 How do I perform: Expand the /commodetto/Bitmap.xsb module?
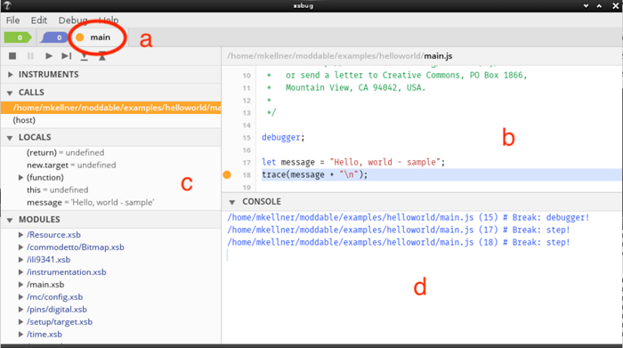pyautogui.click(x=20, y=247)
